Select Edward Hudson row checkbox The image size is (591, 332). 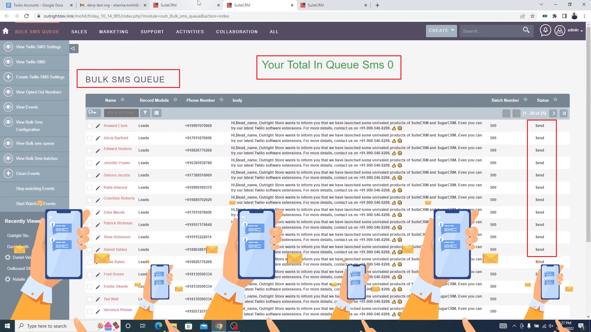click(90, 151)
